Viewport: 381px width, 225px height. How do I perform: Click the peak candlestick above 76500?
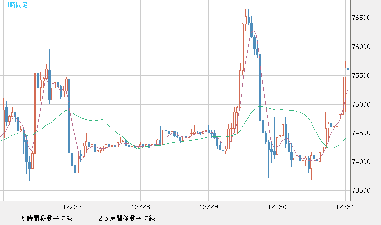coord(246,19)
